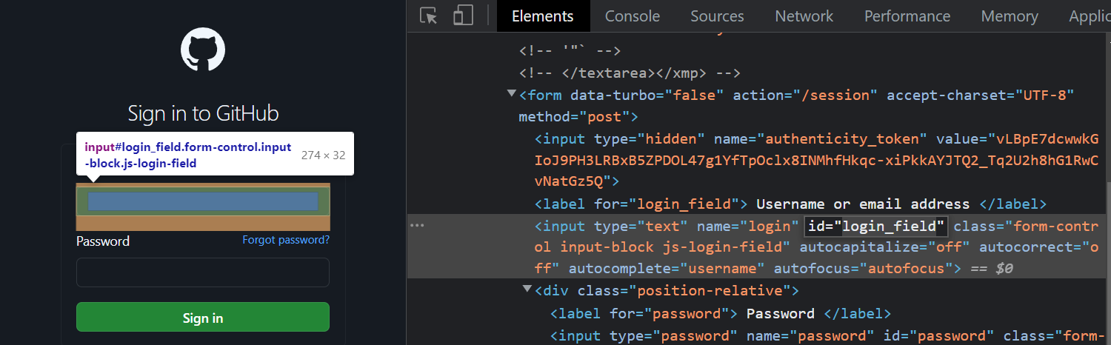Click the "Username or email address" label text
Viewport: 1111px width, 345px height.
click(863, 204)
